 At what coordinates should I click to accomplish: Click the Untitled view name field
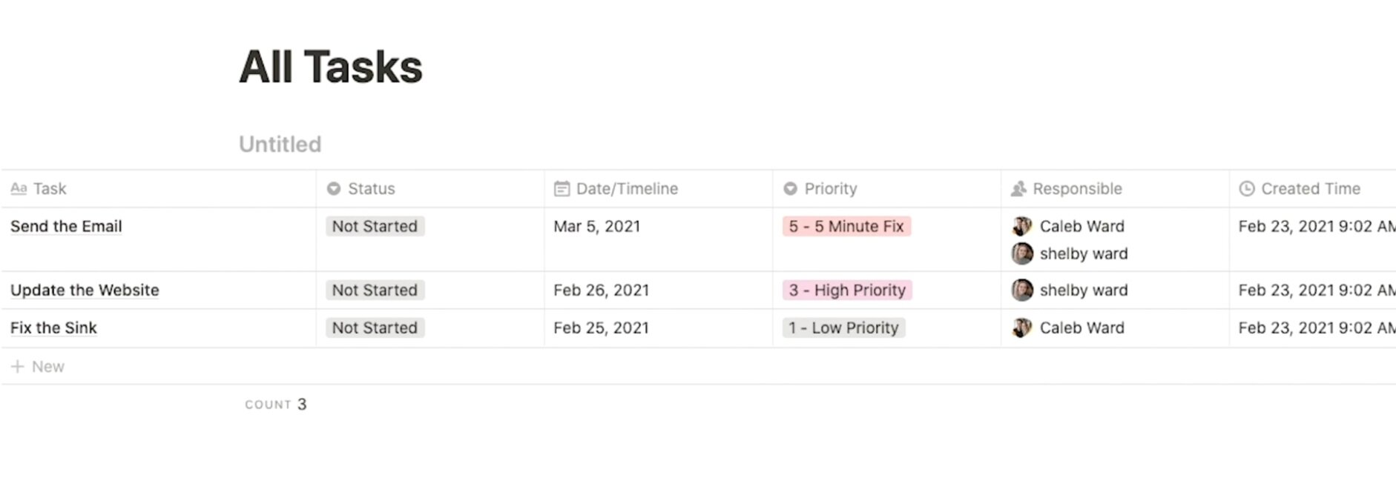[280, 144]
